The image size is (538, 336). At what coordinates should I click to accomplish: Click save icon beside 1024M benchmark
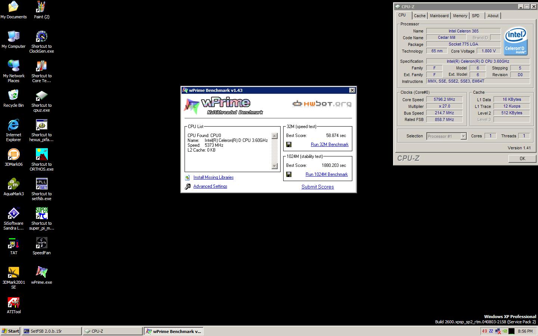point(289,174)
